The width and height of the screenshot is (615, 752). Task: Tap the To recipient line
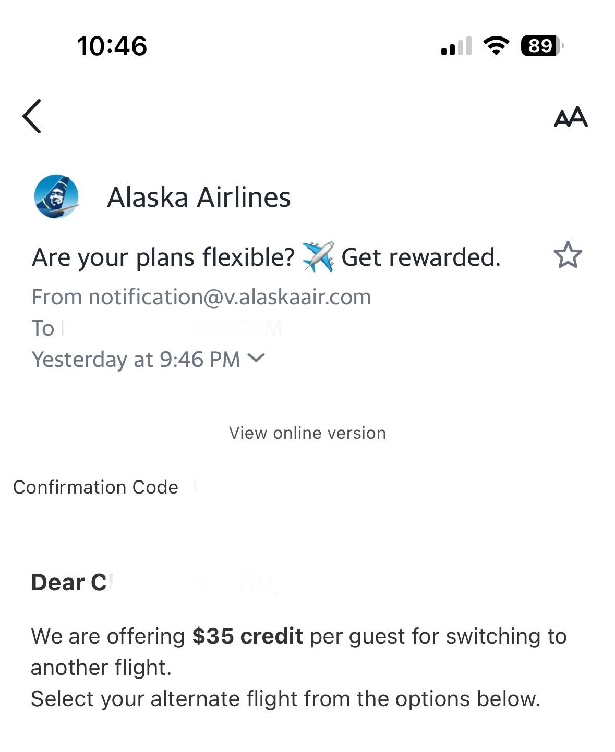coord(156,328)
